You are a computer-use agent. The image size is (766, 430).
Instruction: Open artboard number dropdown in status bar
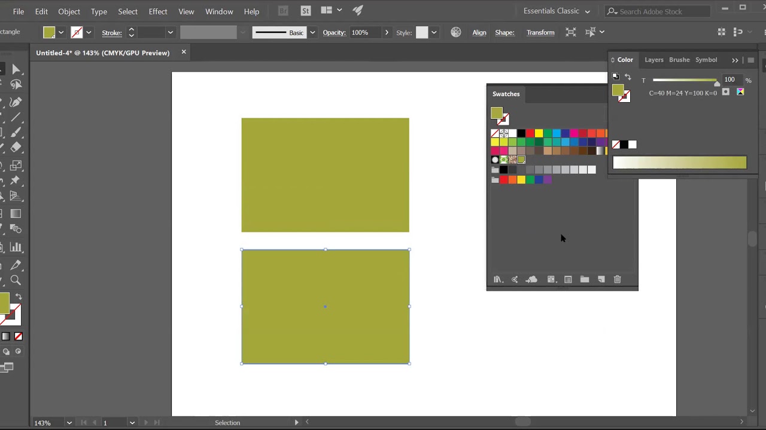coord(132,423)
